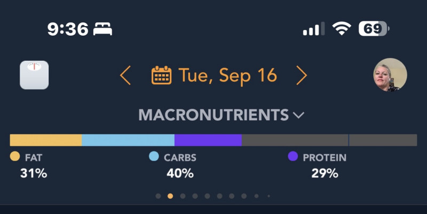Select the highlighted orange page dot
Viewport: 427px width, 214px height.
pos(170,196)
